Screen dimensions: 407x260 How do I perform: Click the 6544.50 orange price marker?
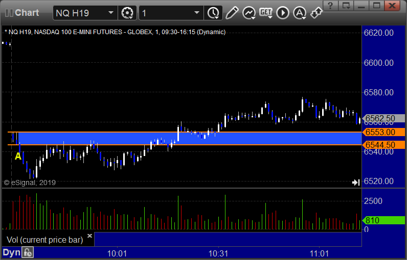[383, 145]
